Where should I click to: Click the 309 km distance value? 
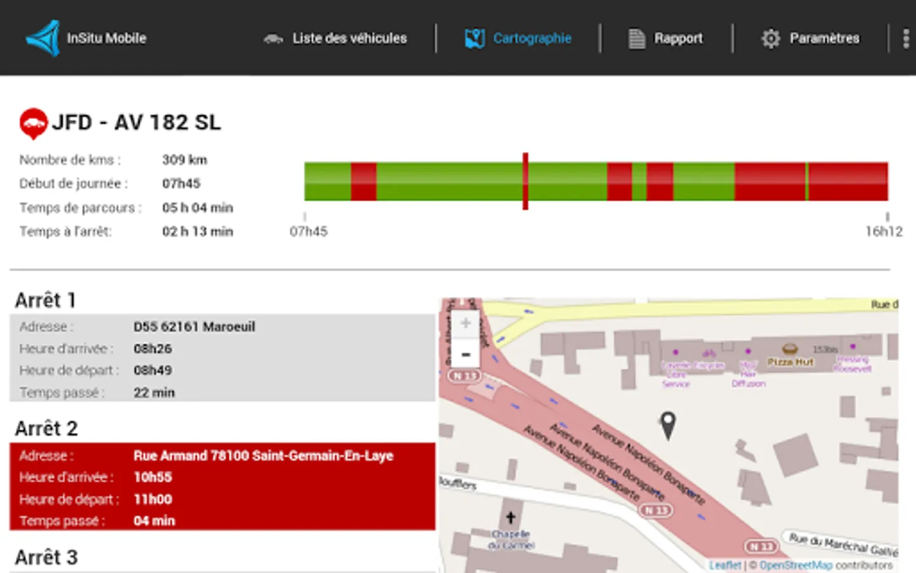(184, 160)
